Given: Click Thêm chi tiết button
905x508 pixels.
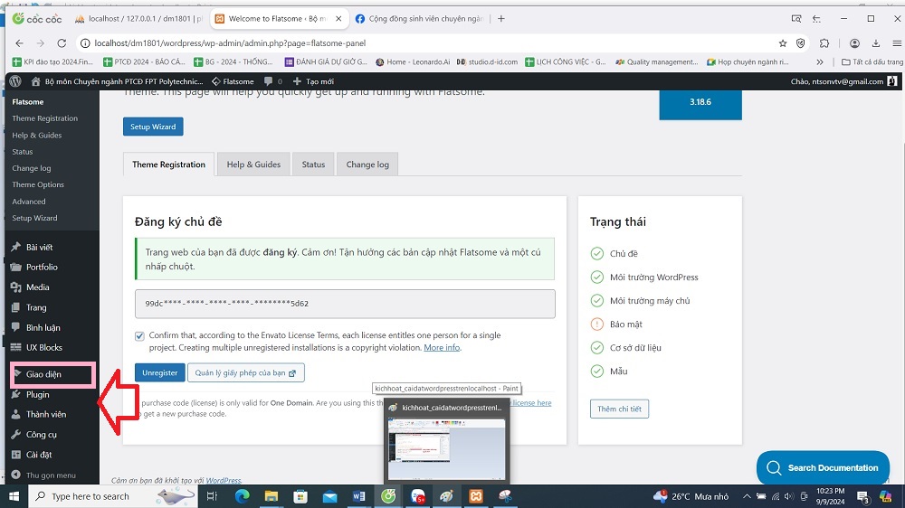Looking at the screenshot, I should (x=619, y=409).
